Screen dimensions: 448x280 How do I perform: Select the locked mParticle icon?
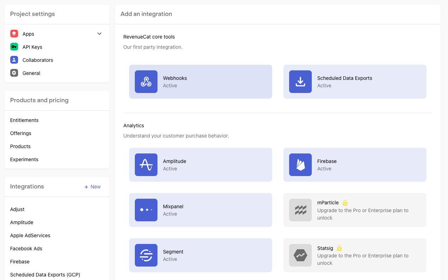(x=300, y=210)
